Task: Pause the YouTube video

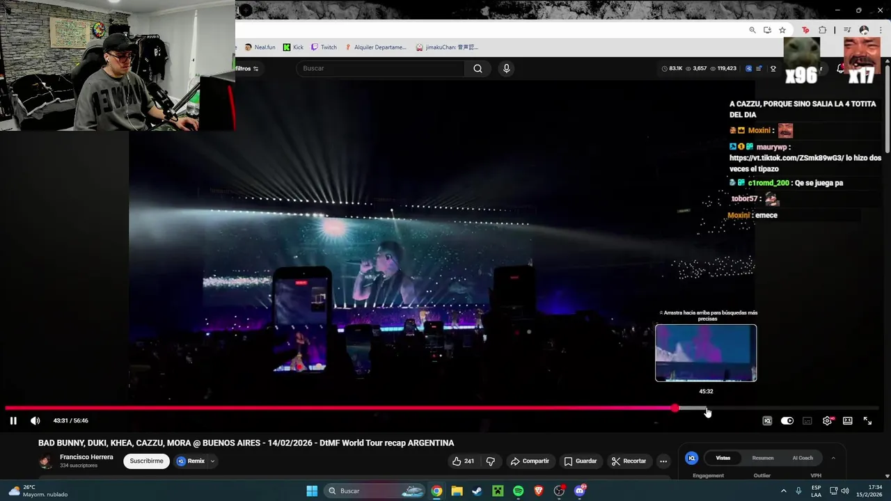Action: click(13, 420)
